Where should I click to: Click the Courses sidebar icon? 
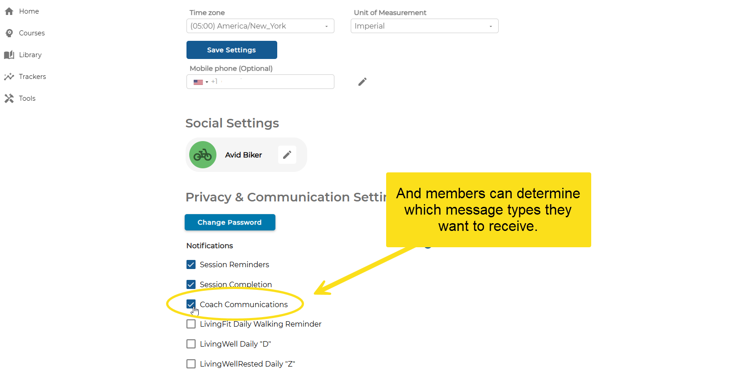click(9, 33)
